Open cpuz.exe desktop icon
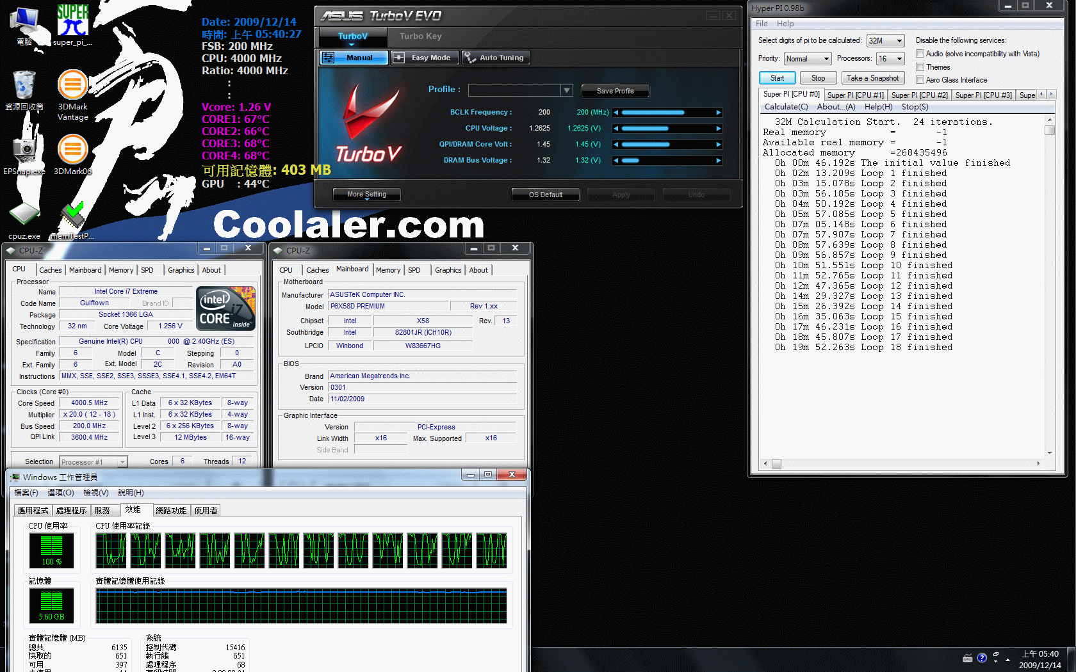 point(24,221)
